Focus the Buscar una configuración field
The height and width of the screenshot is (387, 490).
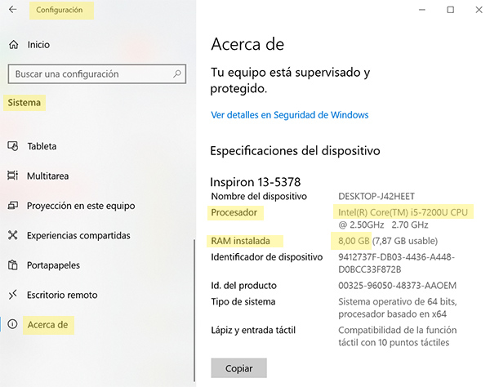tap(90, 73)
